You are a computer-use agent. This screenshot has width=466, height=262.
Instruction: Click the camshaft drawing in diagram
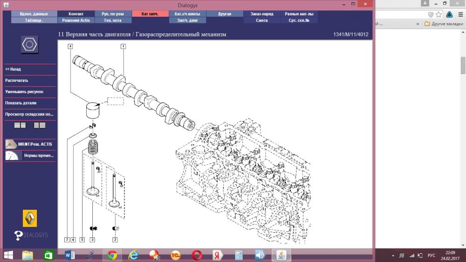coord(134,92)
